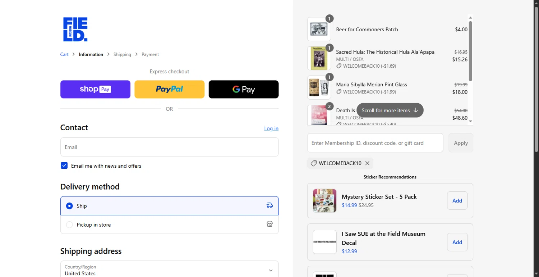Select Pickup in store option
The image size is (539, 277).
coord(70,225)
